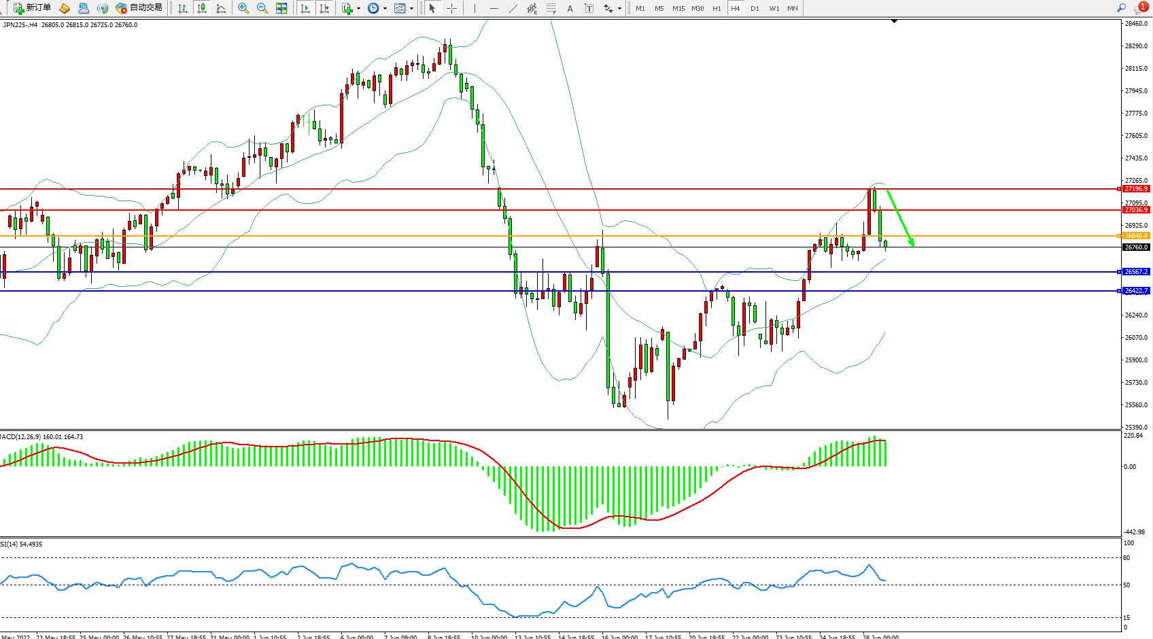Zoom in on the chart
The height and width of the screenshot is (639, 1153).
243,8
